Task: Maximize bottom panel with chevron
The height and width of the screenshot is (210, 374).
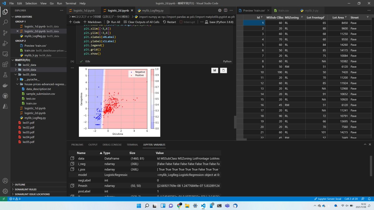Action: coord(365,145)
